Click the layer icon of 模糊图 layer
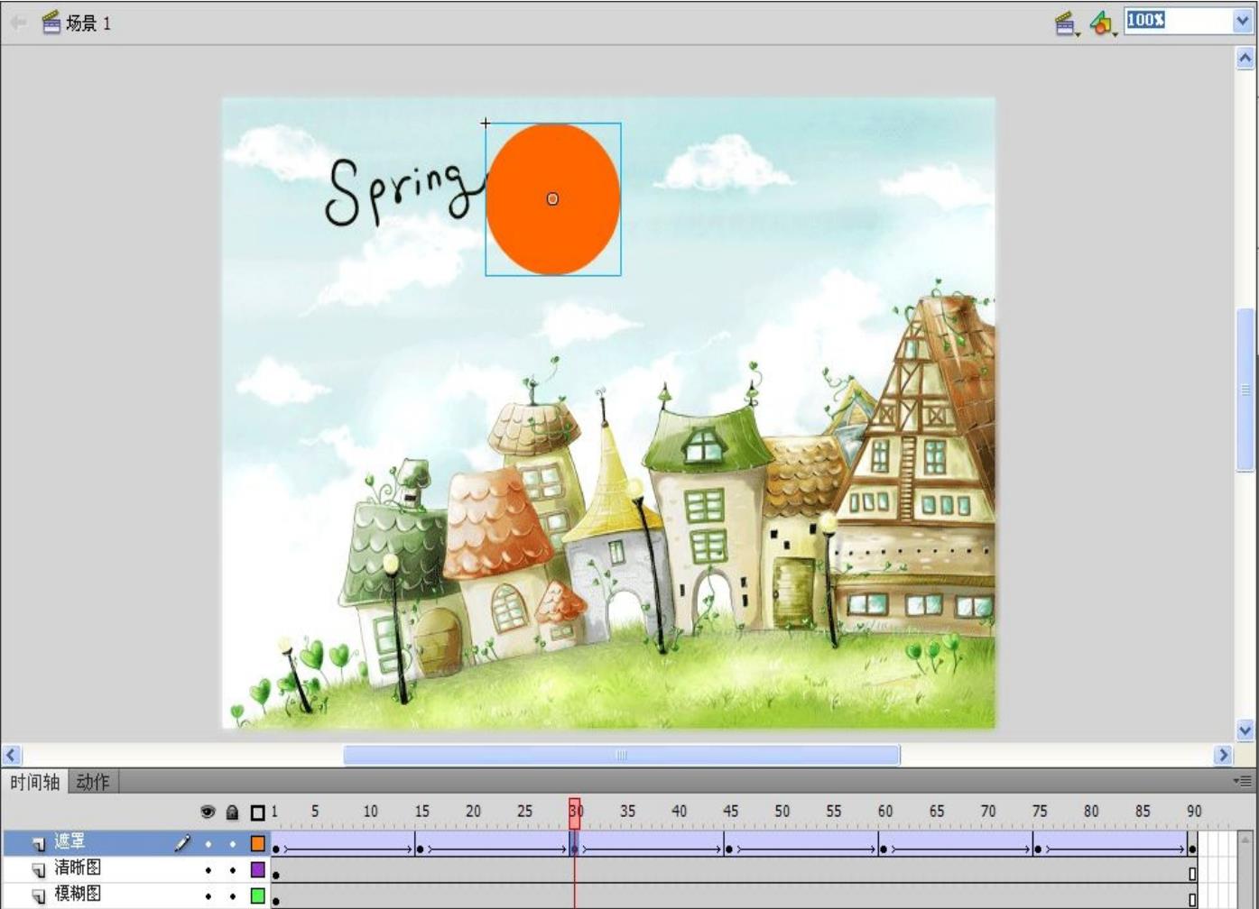The image size is (1259, 909). pyautogui.click(x=39, y=896)
